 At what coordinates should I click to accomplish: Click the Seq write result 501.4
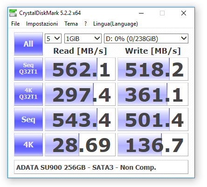(153, 119)
